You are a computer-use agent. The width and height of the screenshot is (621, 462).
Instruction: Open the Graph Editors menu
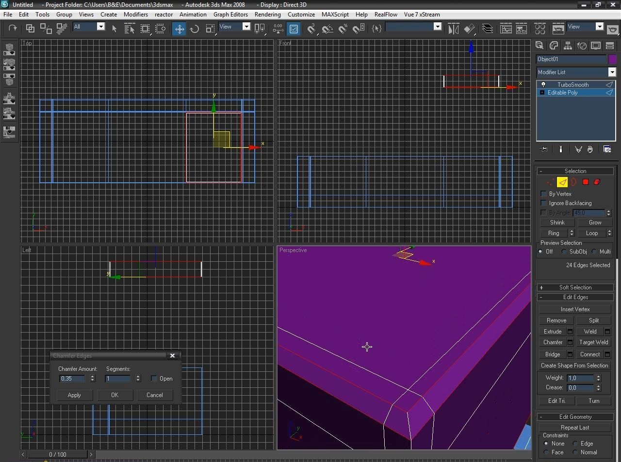coord(230,15)
